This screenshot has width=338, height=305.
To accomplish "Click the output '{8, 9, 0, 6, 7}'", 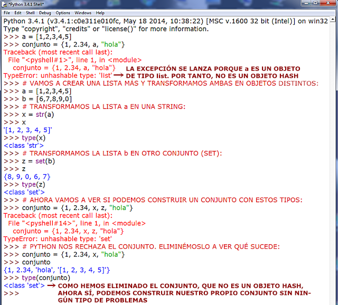I will [27, 177].
